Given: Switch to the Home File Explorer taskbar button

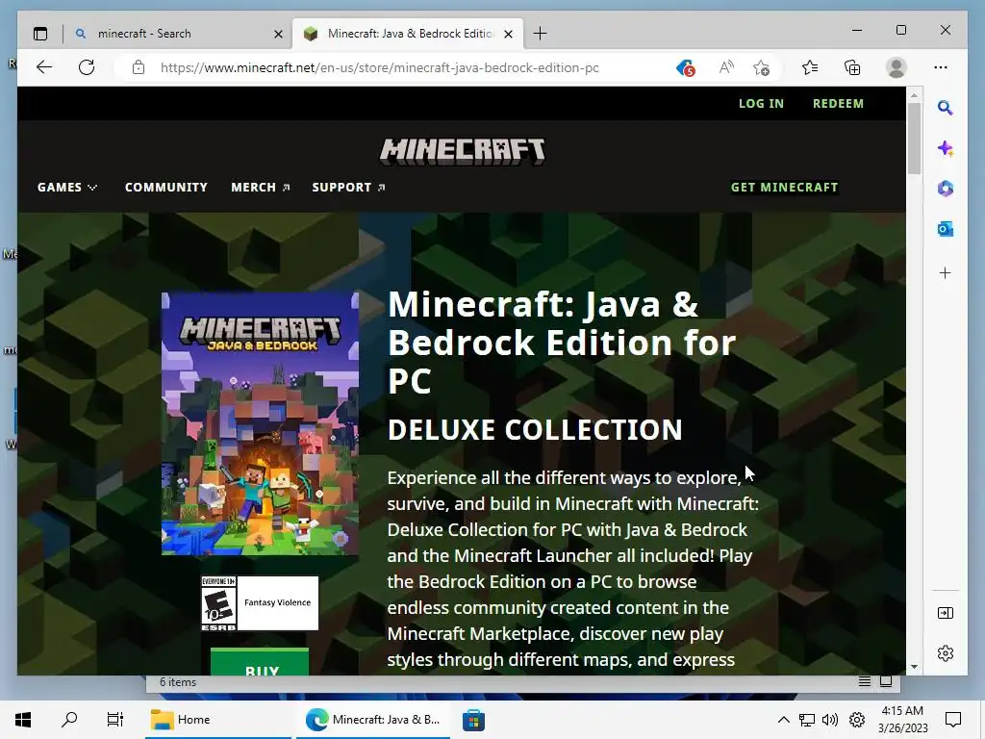Looking at the screenshot, I should (x=218, y=720).
